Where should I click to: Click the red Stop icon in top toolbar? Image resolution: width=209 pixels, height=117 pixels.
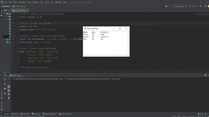(201, 6)
